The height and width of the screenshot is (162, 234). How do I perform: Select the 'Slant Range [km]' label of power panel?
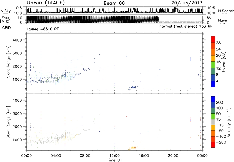coord(8,62)
